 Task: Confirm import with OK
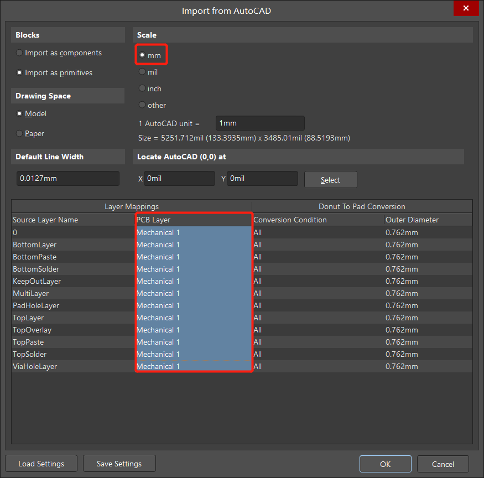pyautogui.click(x=385, y=464)
